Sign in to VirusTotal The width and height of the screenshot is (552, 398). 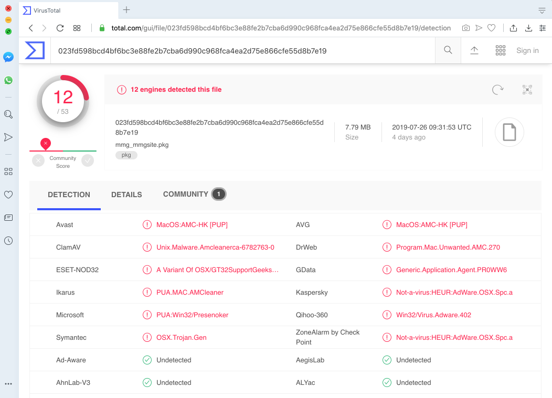[527, 50]
